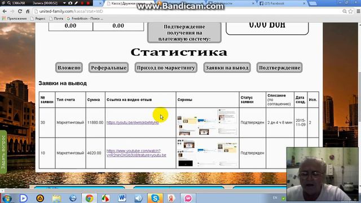Open the blue D player taskbar icon
This screenshot has width=361, height=203.
(x=23, y=198)
